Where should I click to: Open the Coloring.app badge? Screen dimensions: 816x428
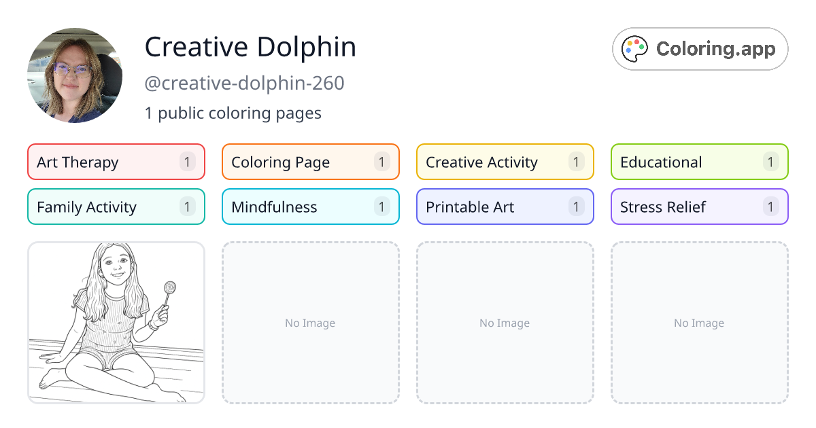[x=700, y=48]
